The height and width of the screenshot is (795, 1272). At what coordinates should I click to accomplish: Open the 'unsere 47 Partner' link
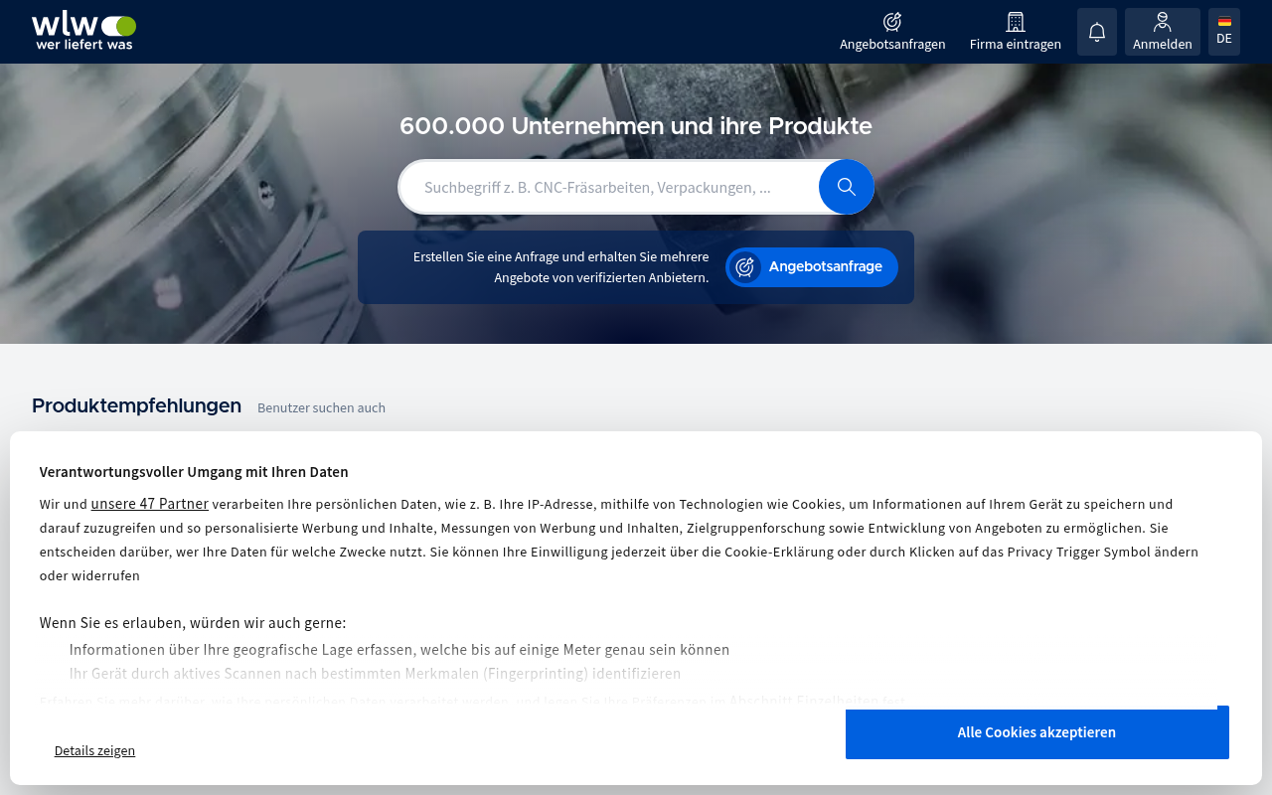point(150,504)
